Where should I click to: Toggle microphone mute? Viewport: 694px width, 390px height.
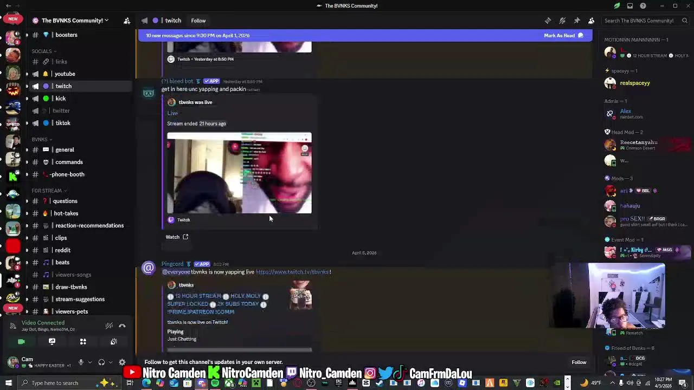81,362
